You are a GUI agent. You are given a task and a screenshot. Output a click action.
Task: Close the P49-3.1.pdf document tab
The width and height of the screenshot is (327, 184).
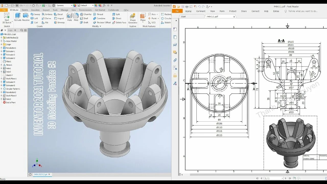(234, 17)
